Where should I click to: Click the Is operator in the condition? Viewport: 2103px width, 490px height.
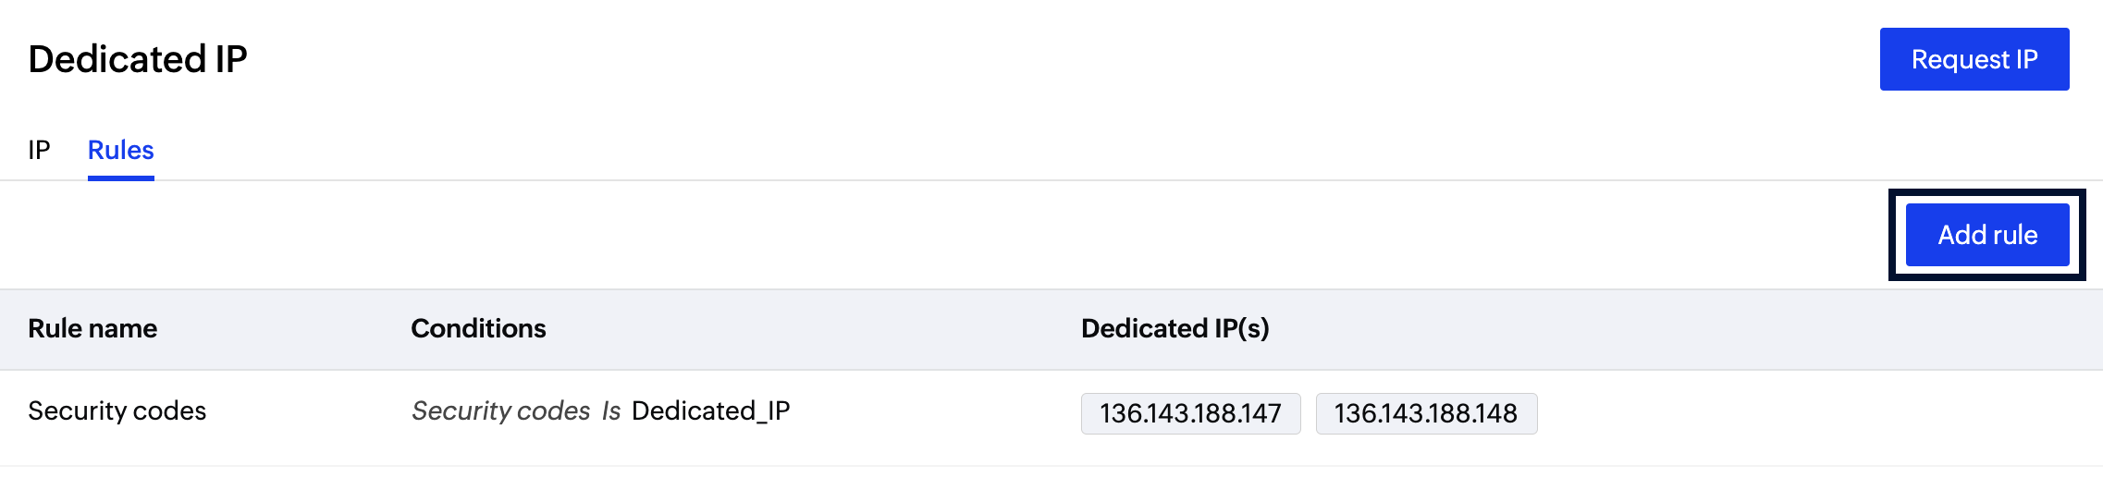(611, 410)
